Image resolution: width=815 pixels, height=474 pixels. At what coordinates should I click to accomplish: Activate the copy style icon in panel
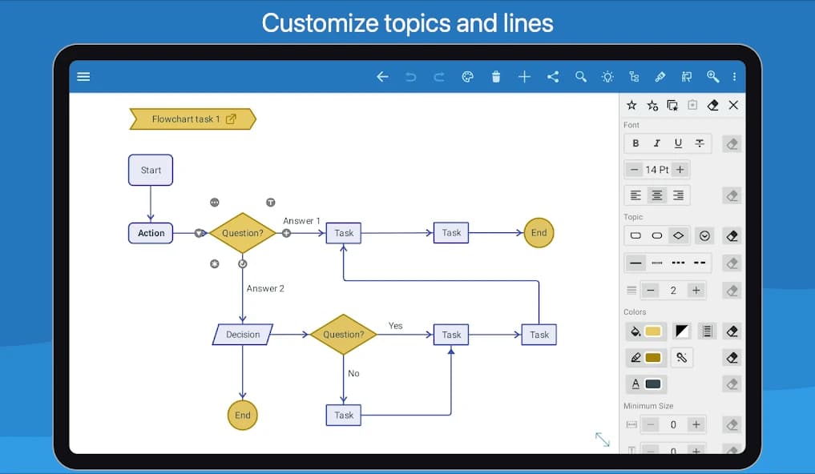click(673, 105)
